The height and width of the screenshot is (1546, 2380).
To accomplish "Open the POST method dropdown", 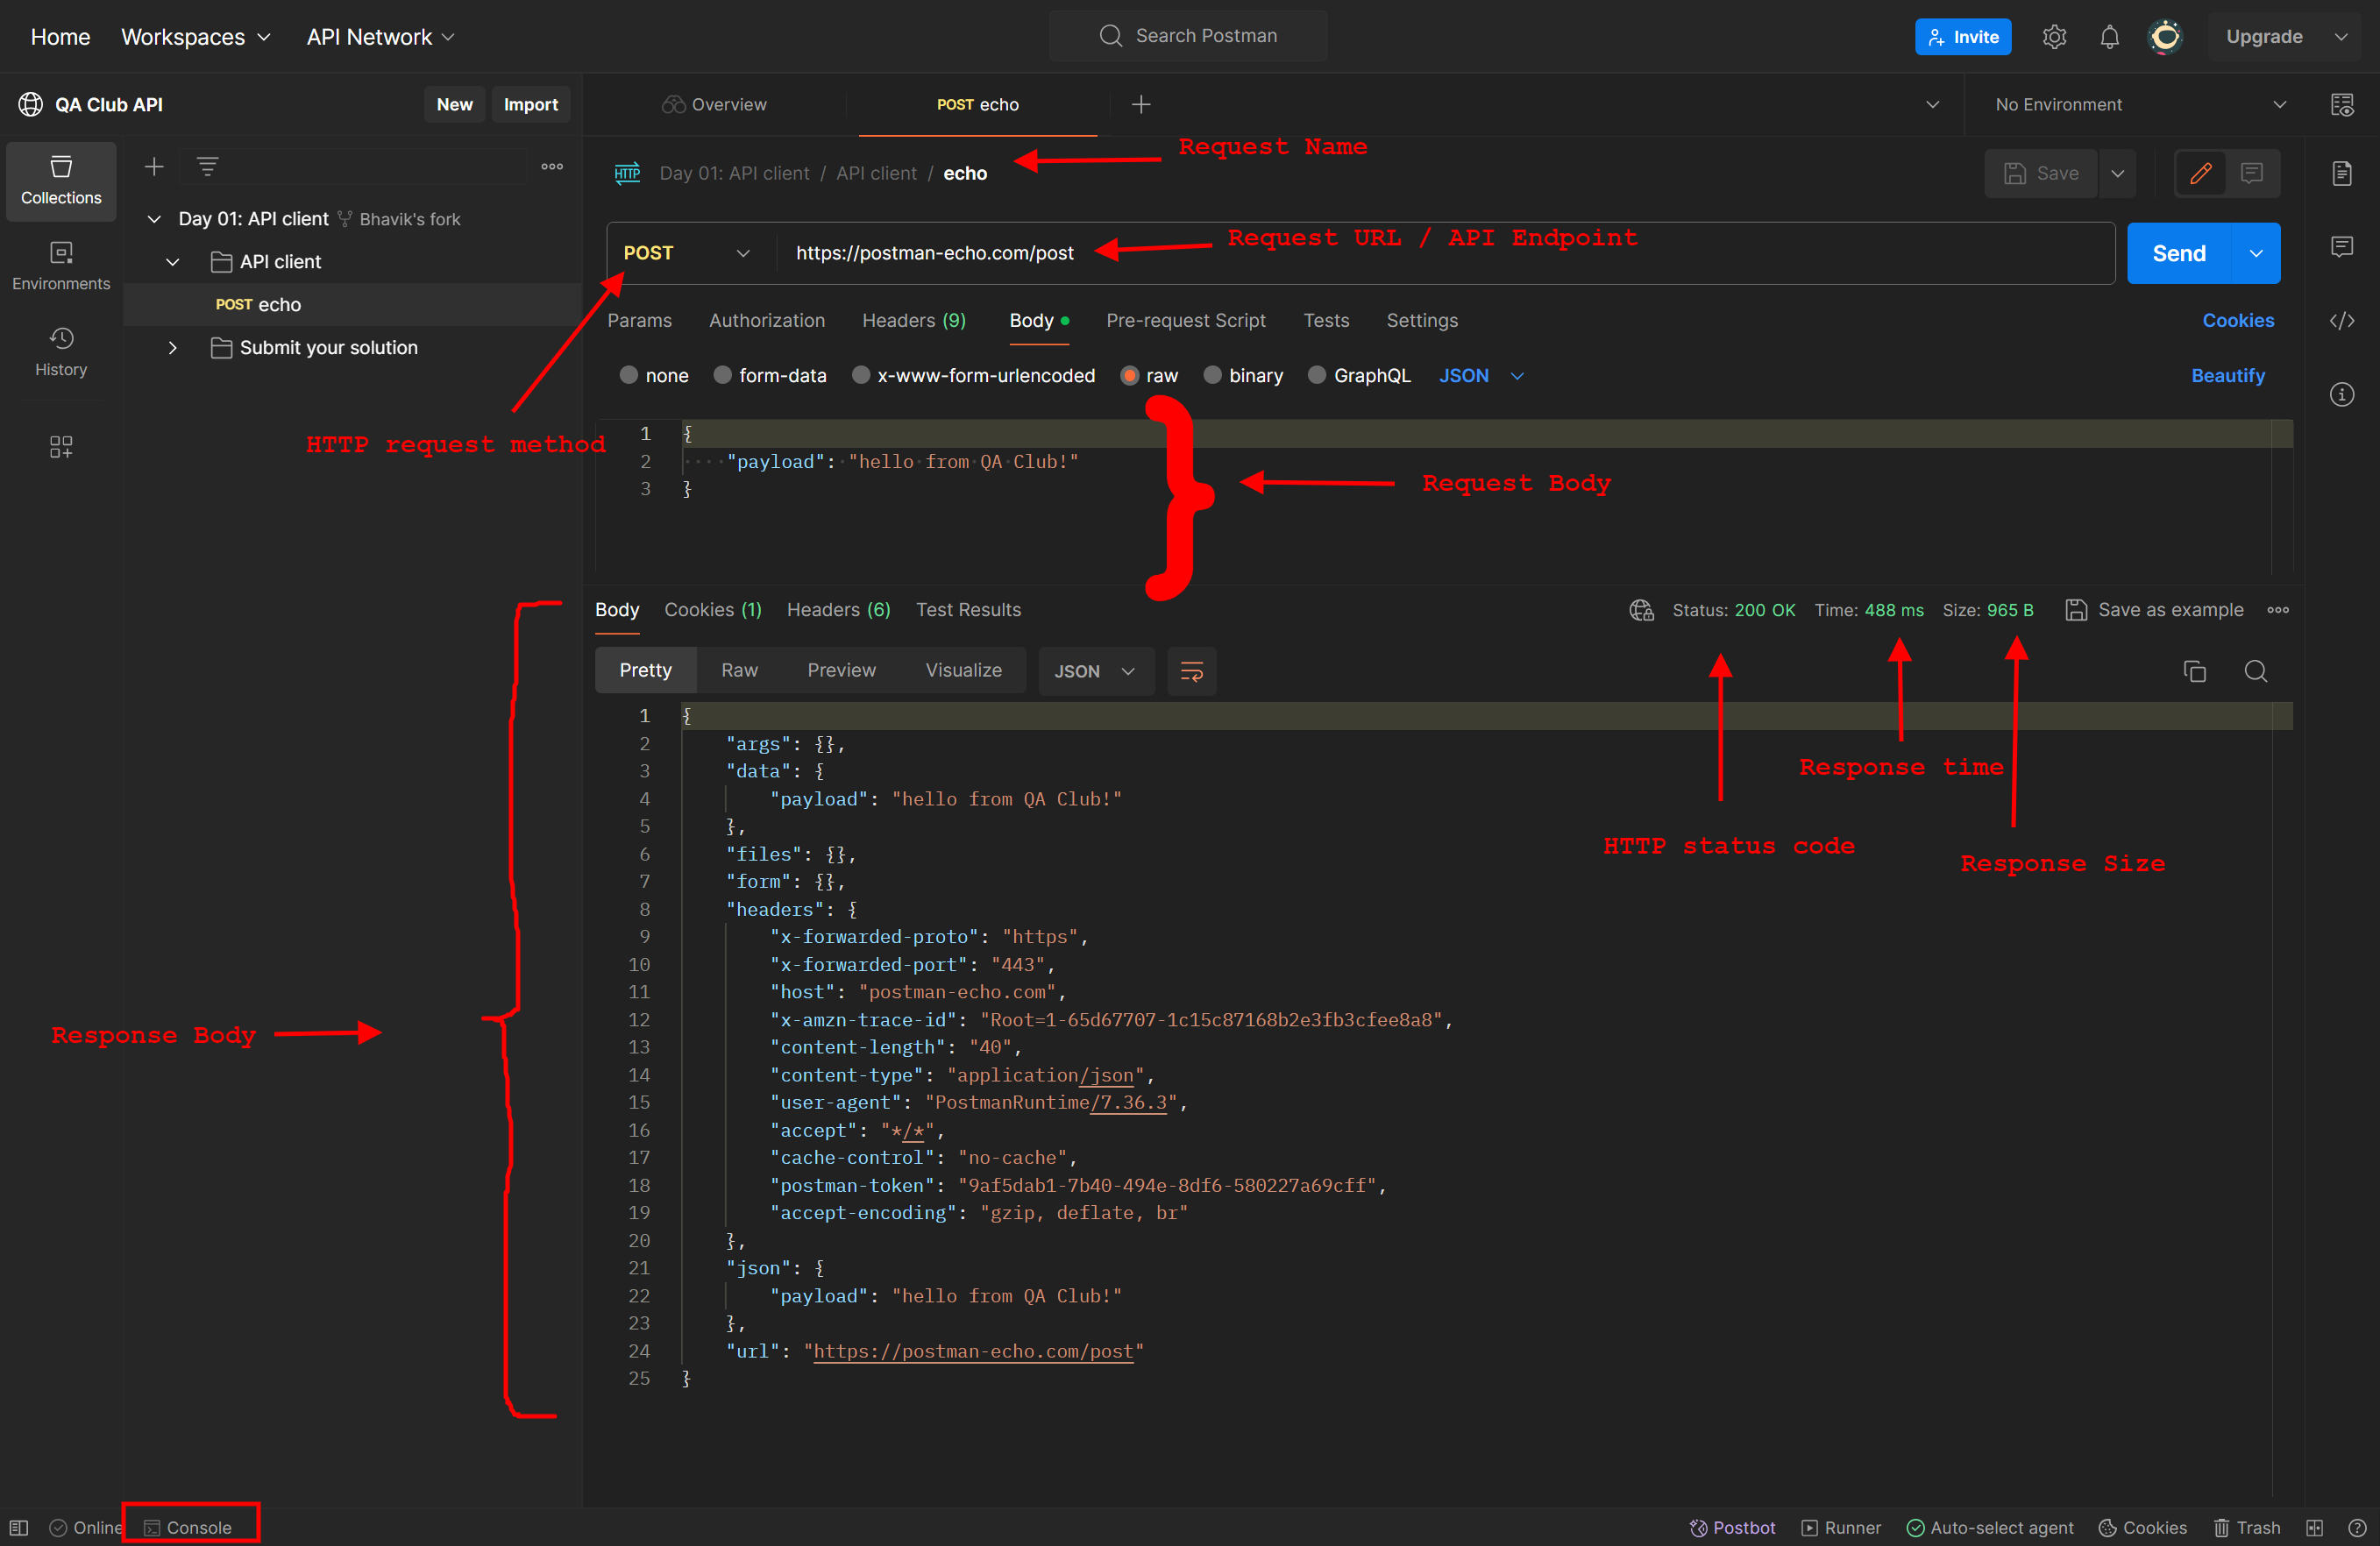I will tap(686, 253).
